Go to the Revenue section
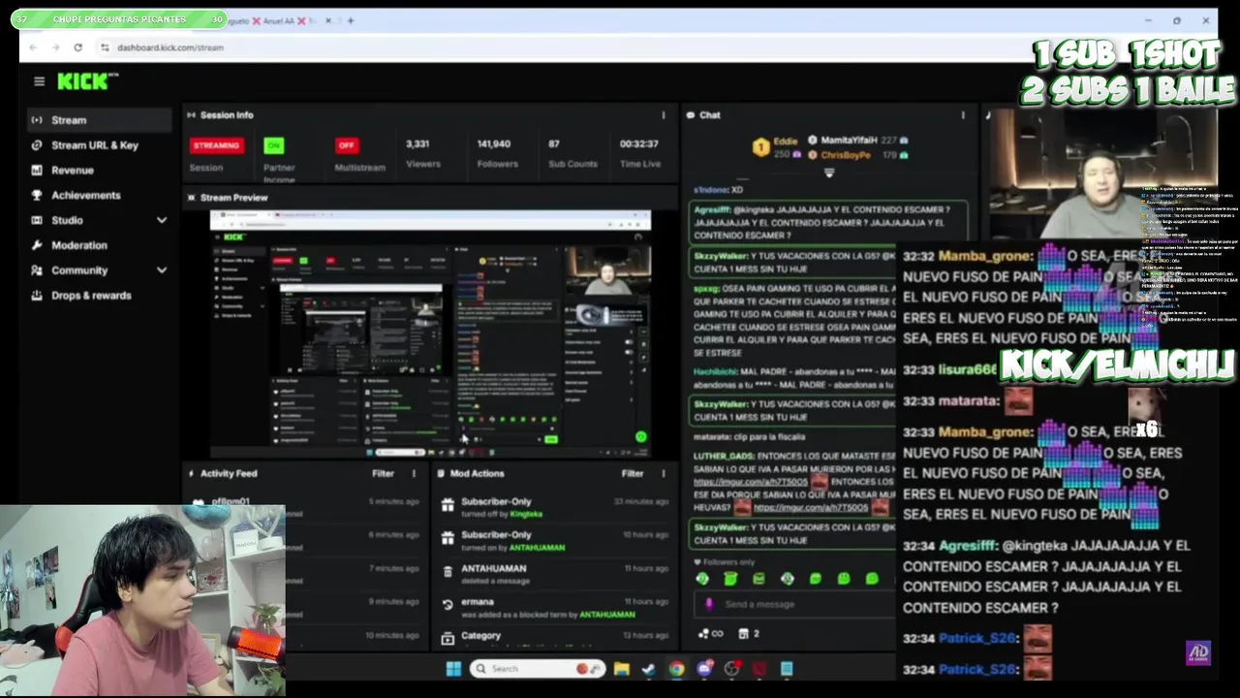 point(73,171)
